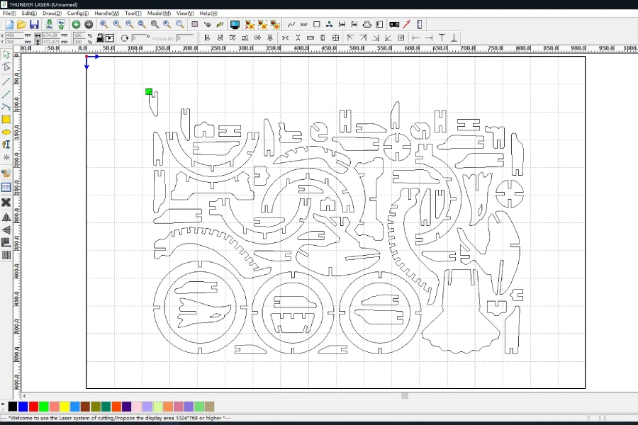Pick the red color swatch
638x425 pixels.
(34, 407)
